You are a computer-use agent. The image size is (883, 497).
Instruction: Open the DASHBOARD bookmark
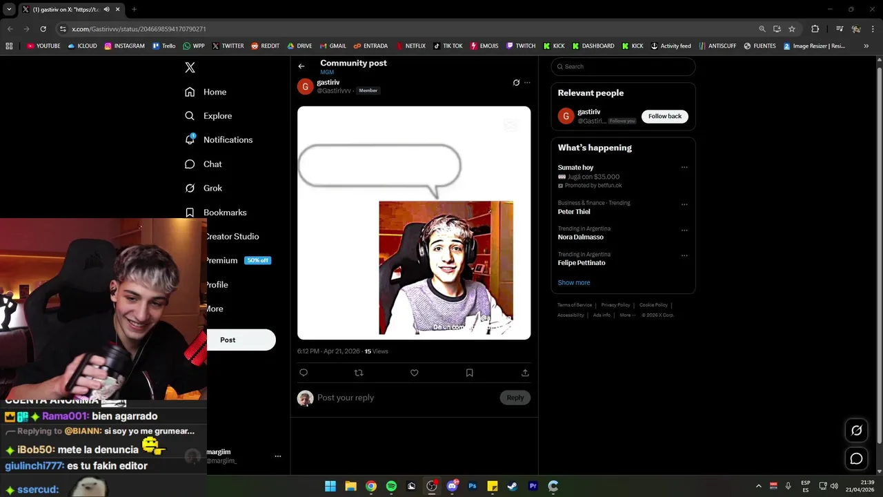[x=593, y=46]
